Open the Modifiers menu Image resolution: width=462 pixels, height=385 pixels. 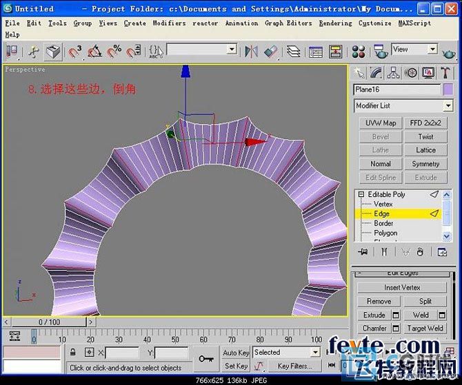tap(169, 23)
